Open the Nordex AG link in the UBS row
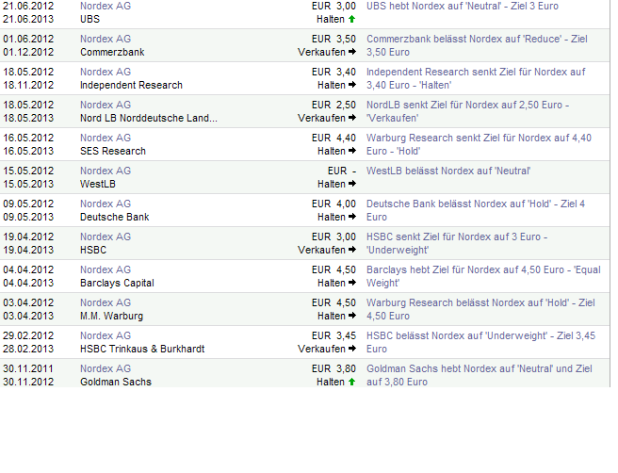This screenshot has width=618, height=473. [106, 6]
